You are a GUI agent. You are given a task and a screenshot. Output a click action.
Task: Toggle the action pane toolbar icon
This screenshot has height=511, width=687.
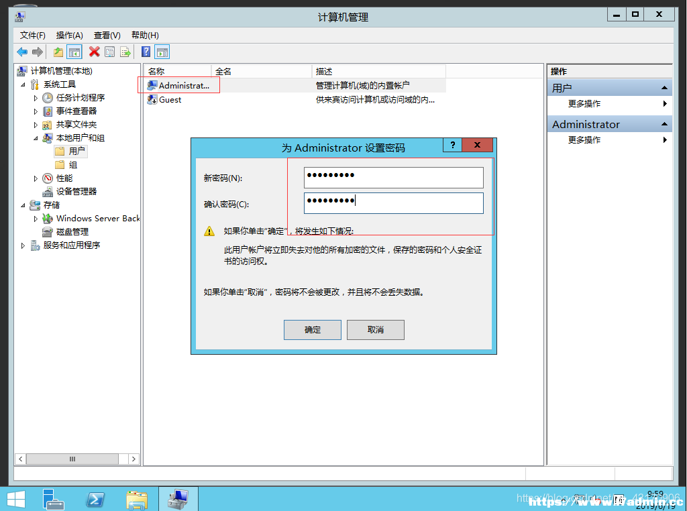click(x=162, y=52)
